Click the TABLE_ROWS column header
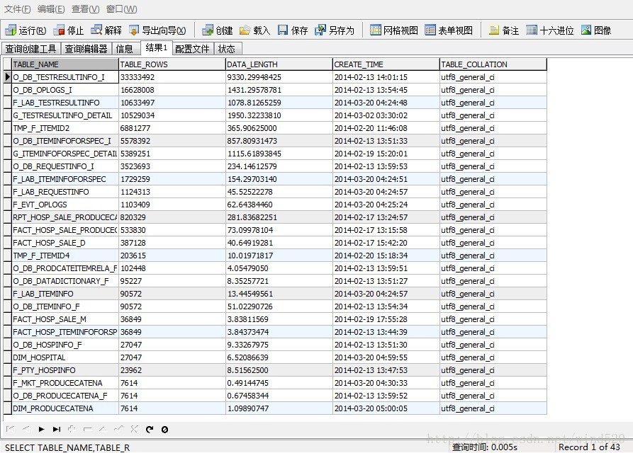Image resolution: width=633 pixels, height=453 pixels. (172, 64)
